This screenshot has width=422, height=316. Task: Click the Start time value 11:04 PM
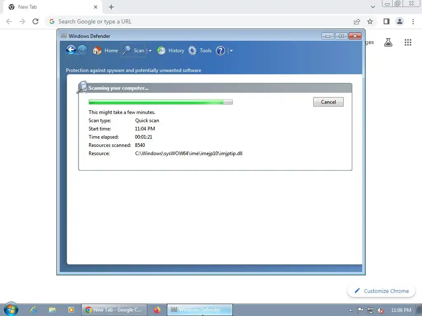pos(145,129)
